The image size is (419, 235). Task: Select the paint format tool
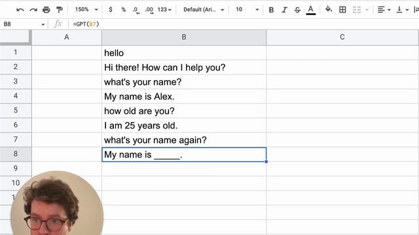60,10
